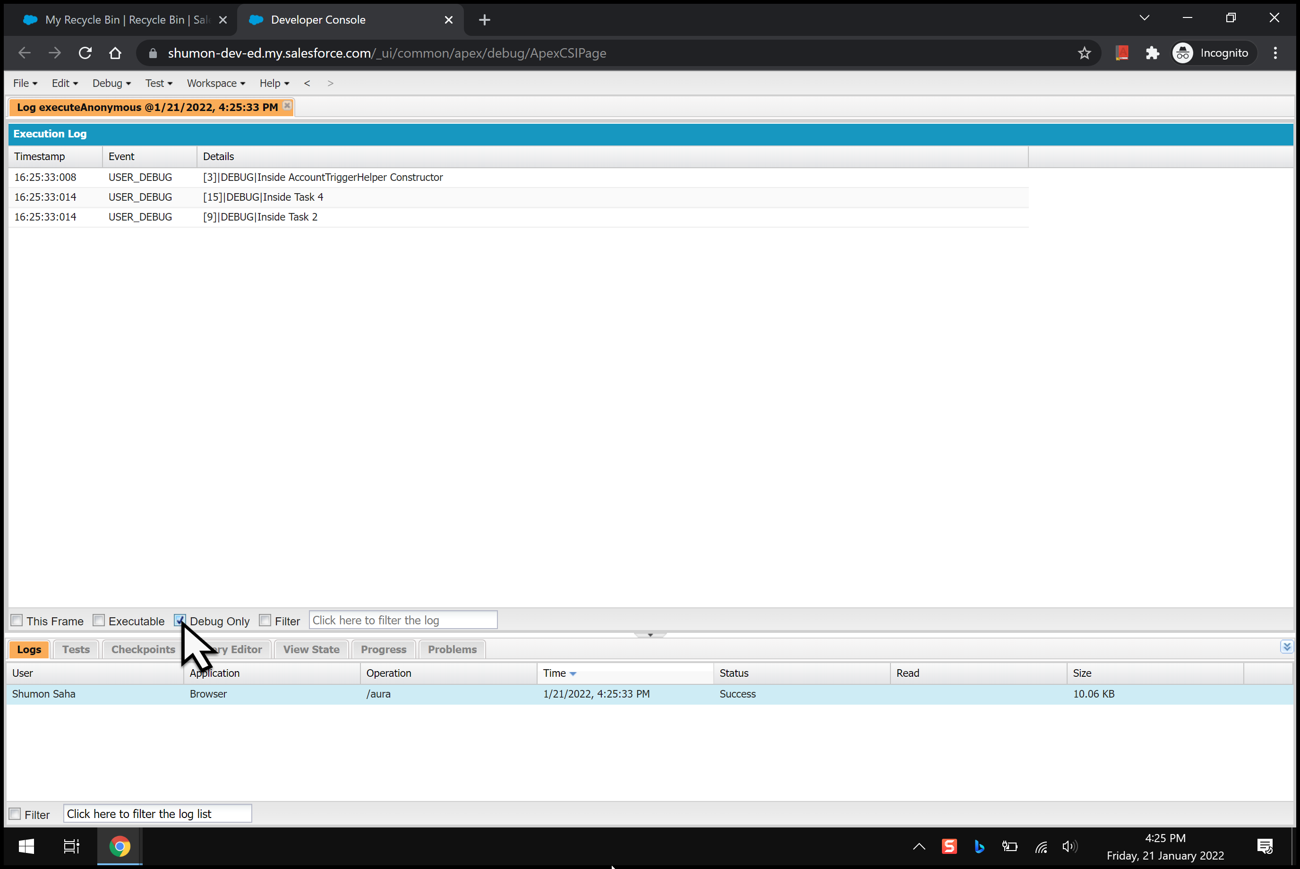Enable the Executable checkbox
The image size is (1300, 869).
(x=99, y=620)
